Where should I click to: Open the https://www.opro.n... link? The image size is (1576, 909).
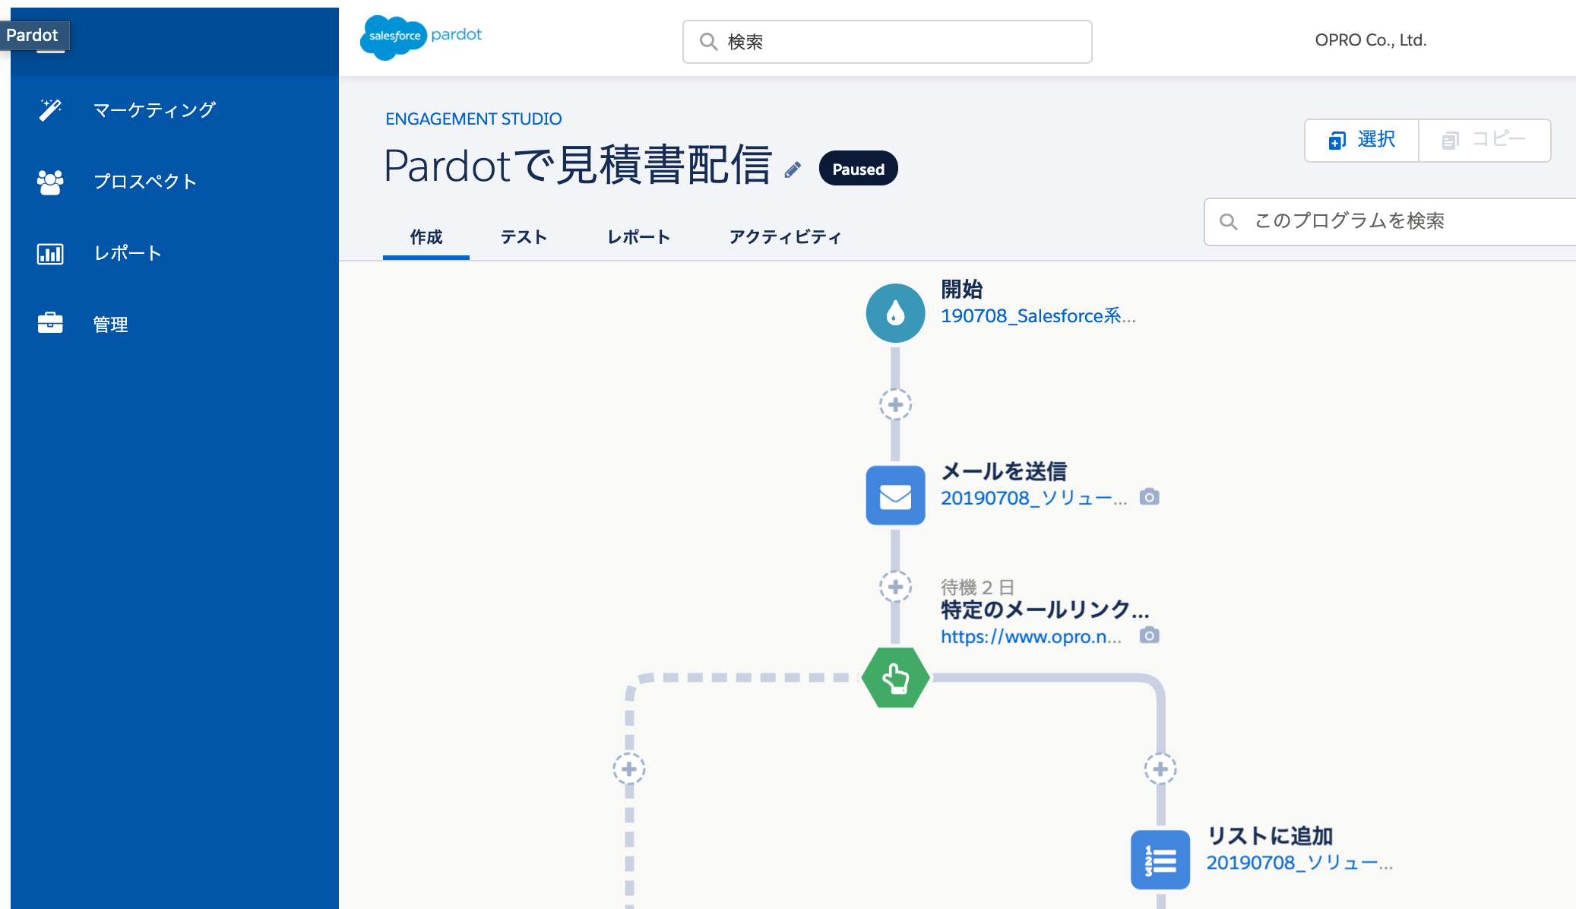point(1031,637)
